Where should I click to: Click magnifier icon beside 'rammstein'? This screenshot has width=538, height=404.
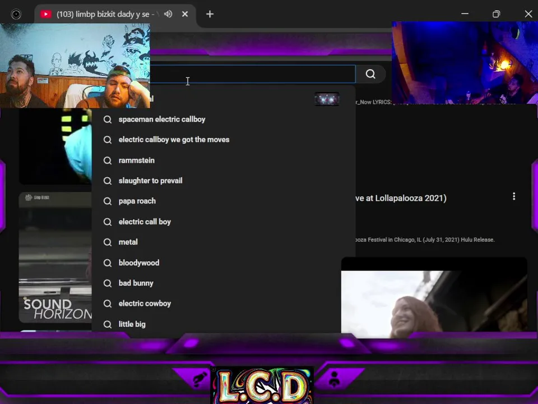(x=108, y=160)
